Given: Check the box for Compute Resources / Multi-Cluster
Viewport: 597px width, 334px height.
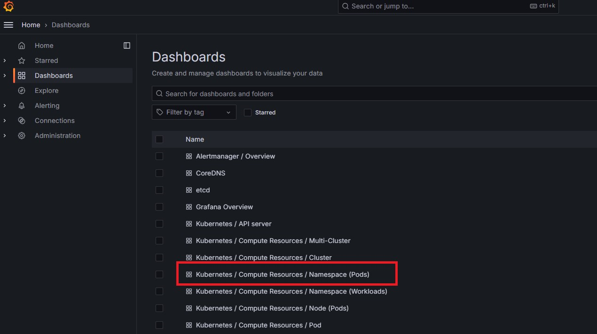Looking at the screenshot, I should [159, 241].
